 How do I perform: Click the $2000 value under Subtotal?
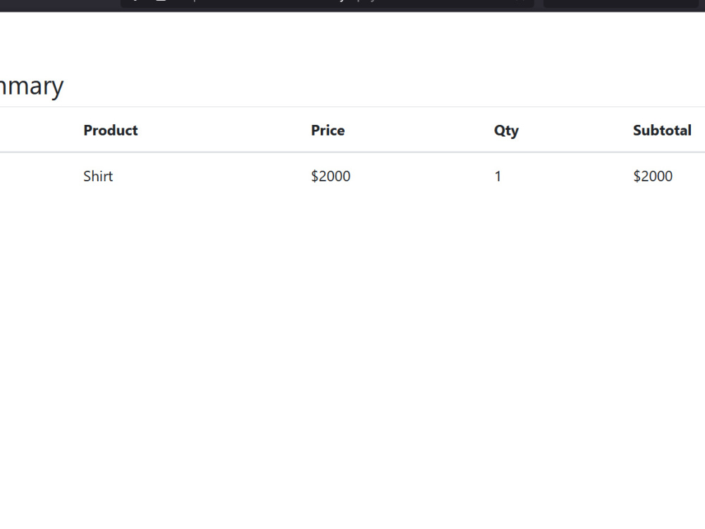tap(653, 176)
